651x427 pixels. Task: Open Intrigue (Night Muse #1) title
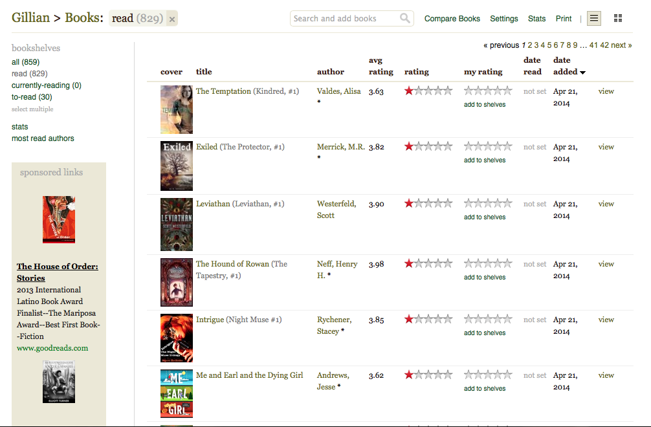pos(239,320)
